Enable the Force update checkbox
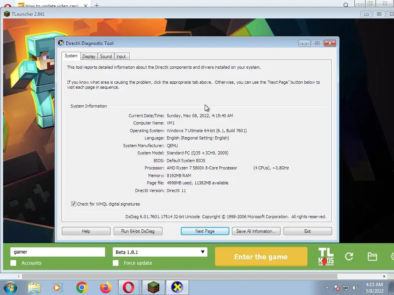Screen dimensions: 394x295 [x=115, y=263]
